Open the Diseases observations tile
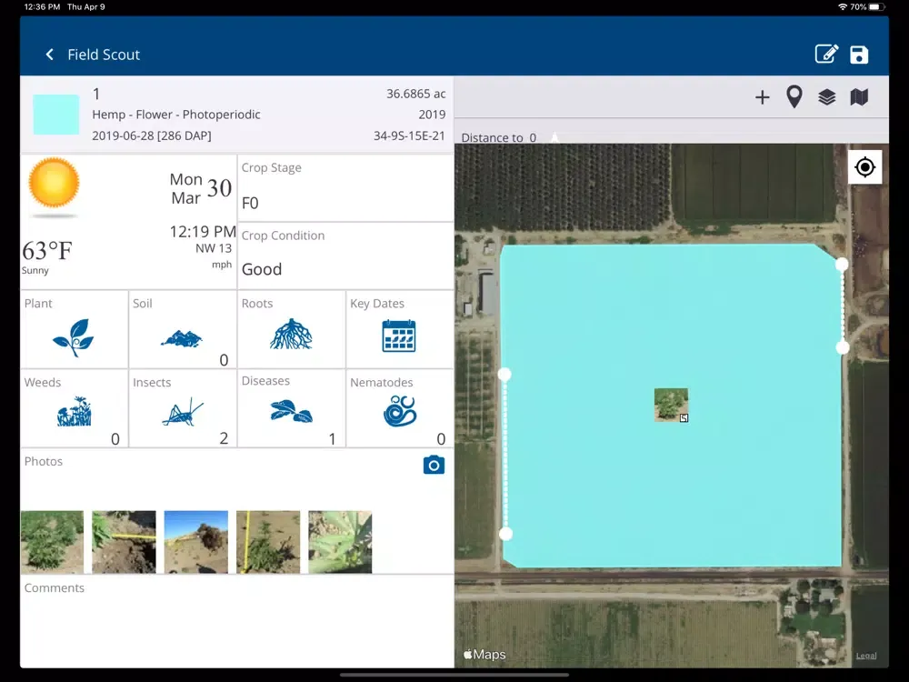 point(291,408)
